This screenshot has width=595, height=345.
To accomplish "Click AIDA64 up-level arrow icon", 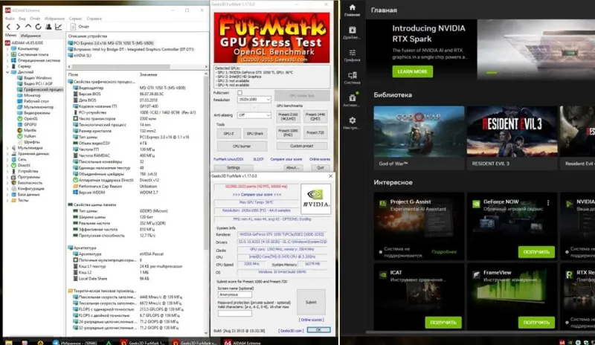I will pos(28,27).
